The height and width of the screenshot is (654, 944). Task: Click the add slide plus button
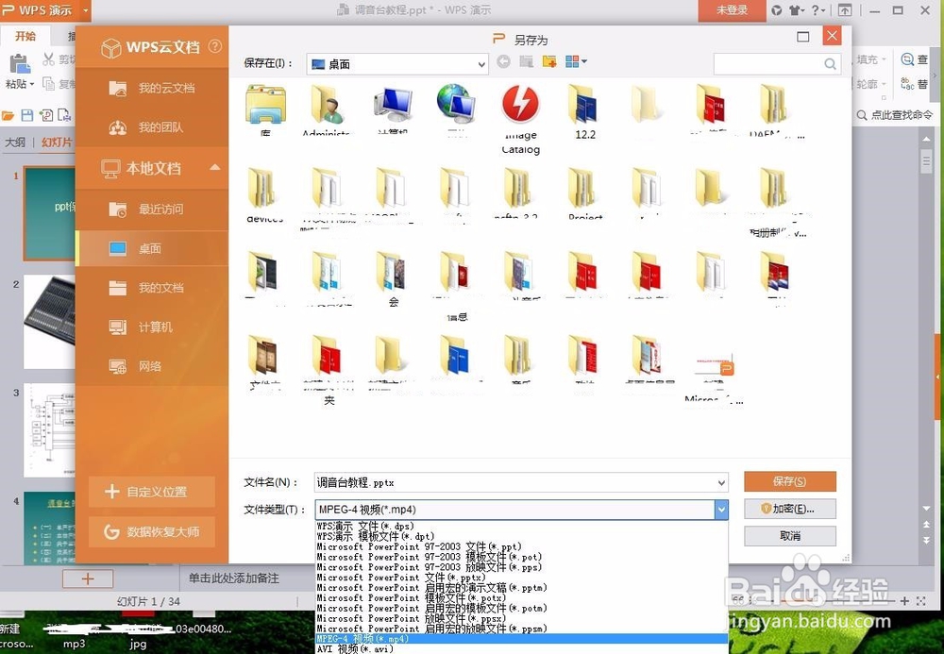[x=88, y=579]
